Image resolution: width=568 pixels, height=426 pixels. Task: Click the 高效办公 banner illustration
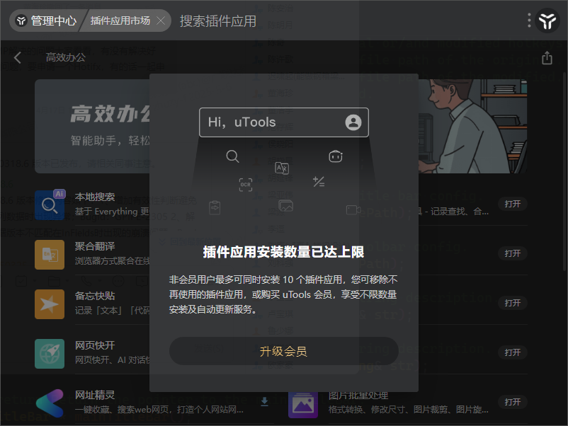click(x=472, y=126)
